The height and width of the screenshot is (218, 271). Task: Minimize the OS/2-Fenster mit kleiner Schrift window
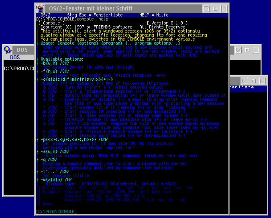215,9
